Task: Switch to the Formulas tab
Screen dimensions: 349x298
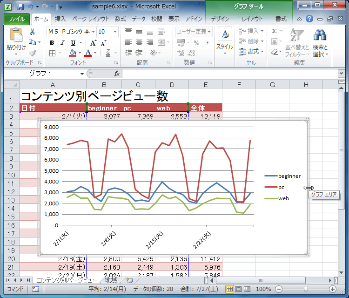Action: [121, 19]
